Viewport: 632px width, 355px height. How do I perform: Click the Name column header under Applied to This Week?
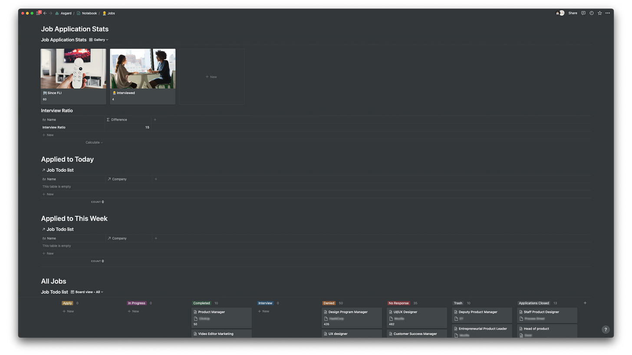tap(73, 238)
